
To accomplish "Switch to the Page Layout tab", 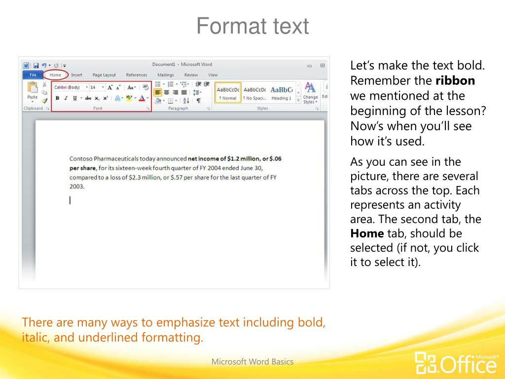I will 104,75.
